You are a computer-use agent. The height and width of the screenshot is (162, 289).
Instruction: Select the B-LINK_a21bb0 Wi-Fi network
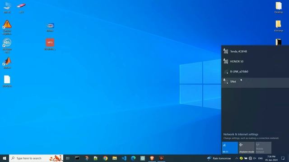[255, 72]
